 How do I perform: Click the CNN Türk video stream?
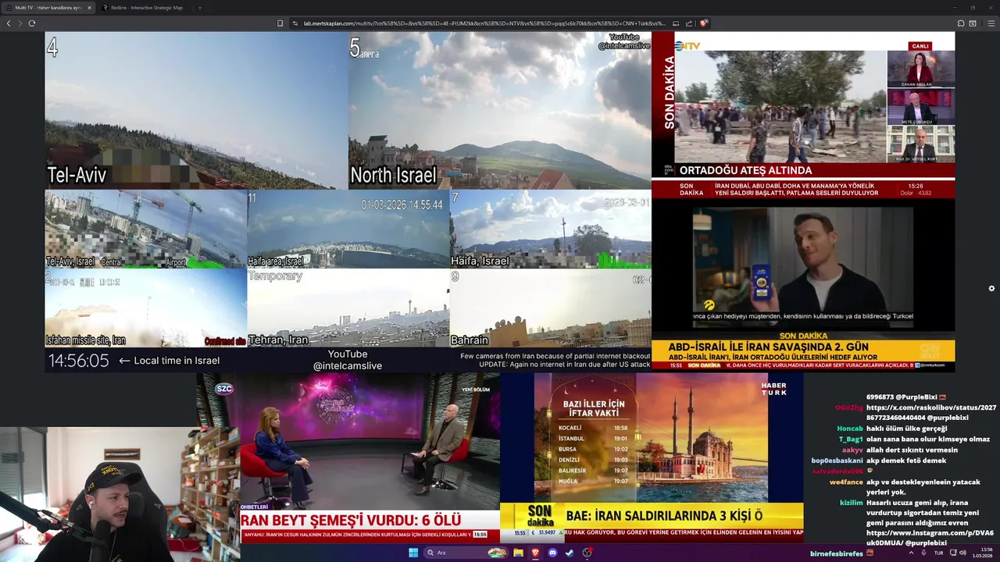tap(803, 286)
